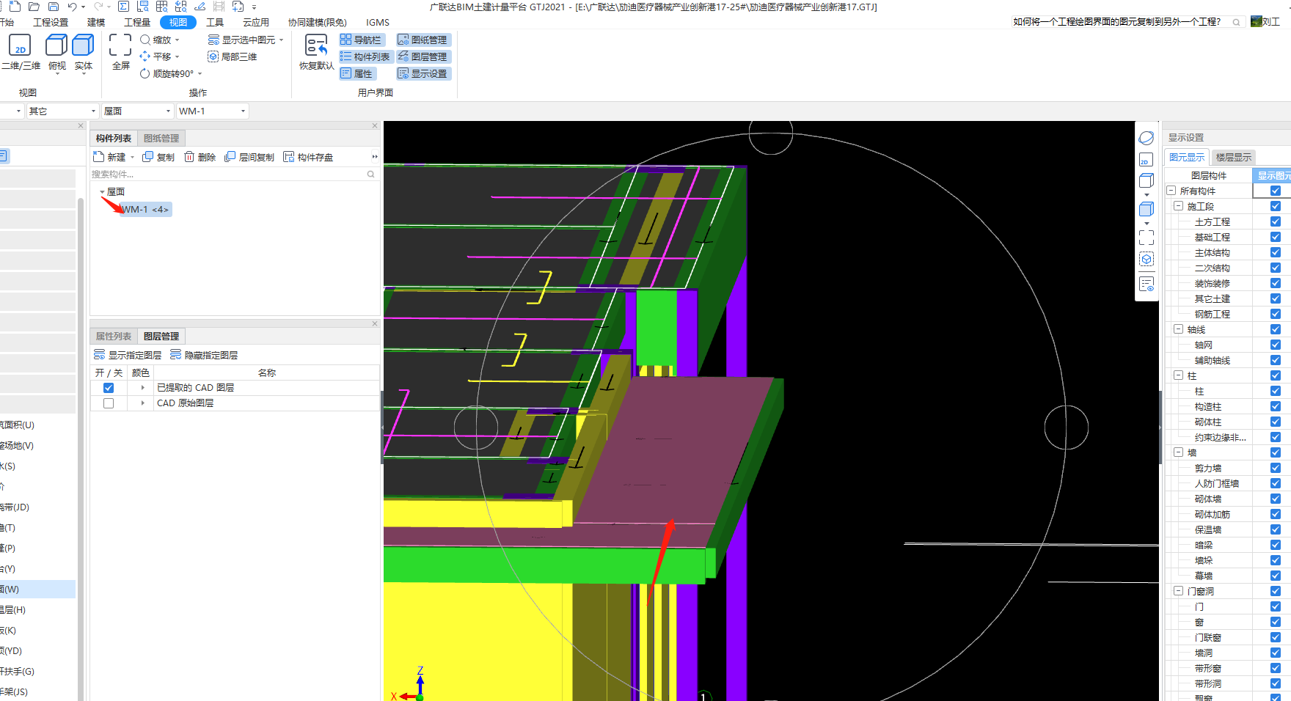Screen dimensions: 1291x701
Task: Collapse 墙 group in display settings
Action: 1178,452
